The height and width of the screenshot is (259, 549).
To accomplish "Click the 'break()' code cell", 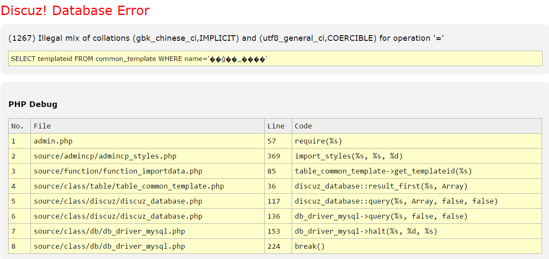I will tap(417, 246).
